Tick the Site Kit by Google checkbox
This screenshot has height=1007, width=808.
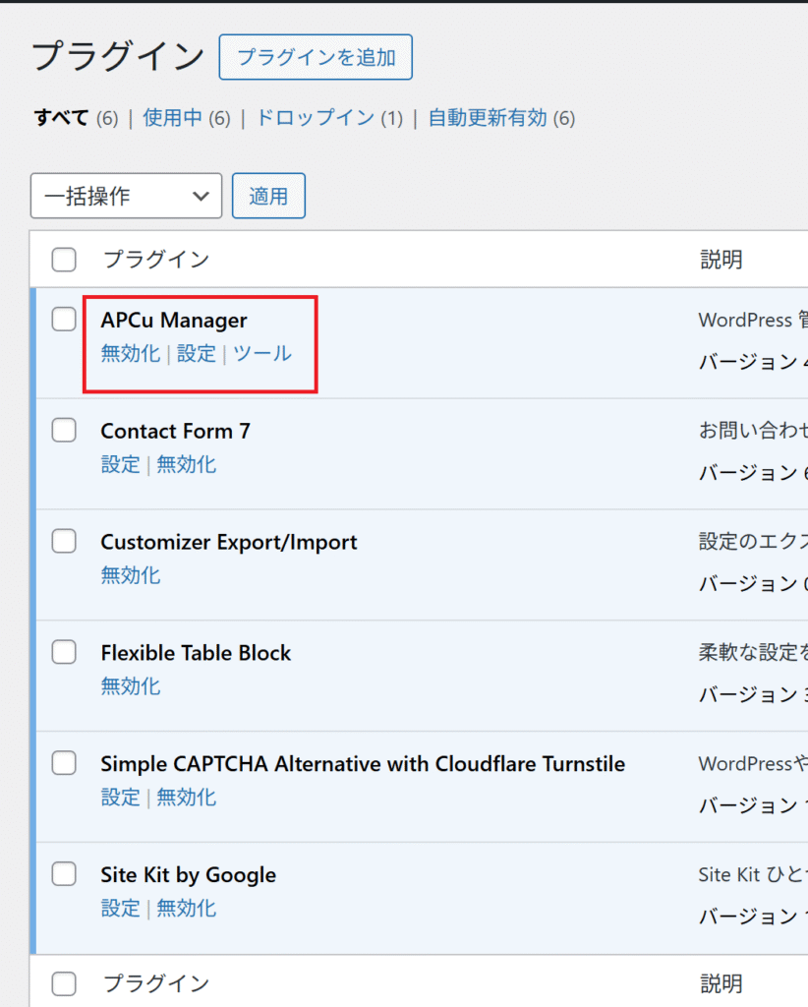(64, 874)
